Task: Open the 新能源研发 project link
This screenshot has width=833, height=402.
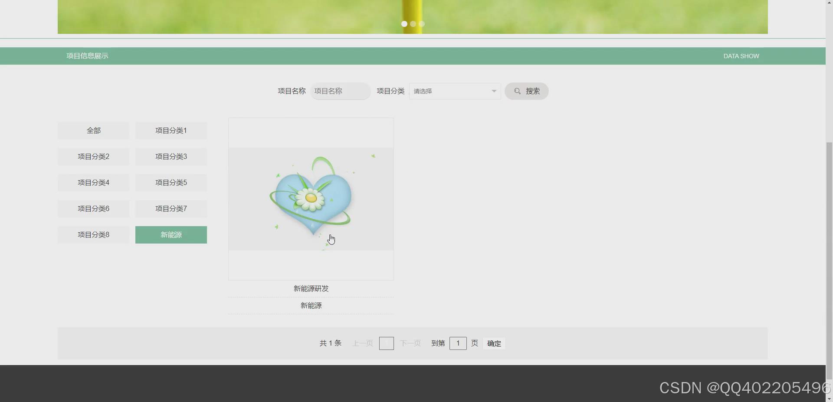Action: [311, 289]
